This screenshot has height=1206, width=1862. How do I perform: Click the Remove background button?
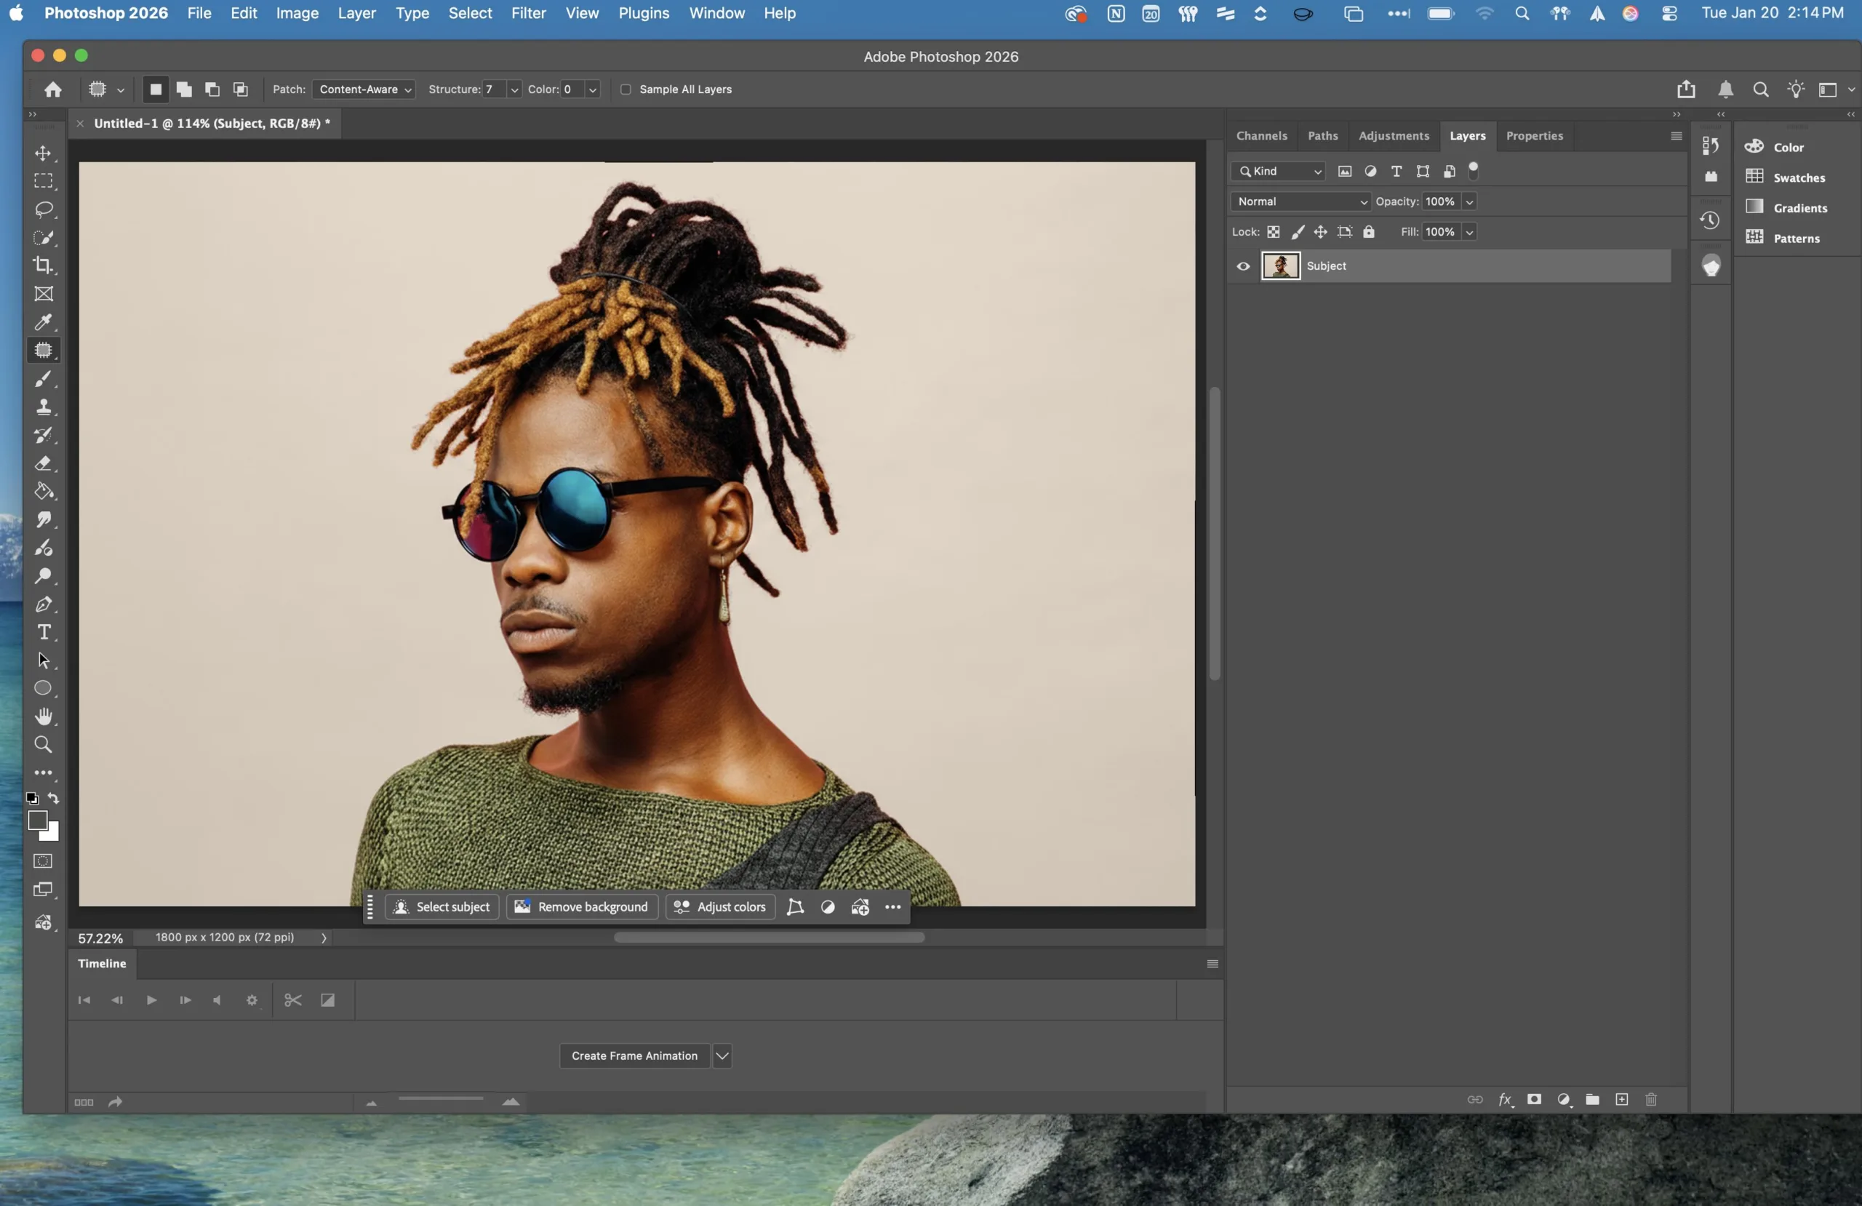click(582, 907)
